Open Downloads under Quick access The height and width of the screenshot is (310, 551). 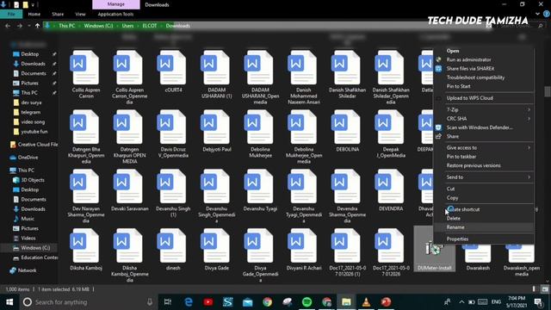click(33, 64)
